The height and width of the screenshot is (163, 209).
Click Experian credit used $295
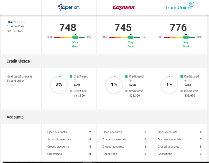point(77,85)
